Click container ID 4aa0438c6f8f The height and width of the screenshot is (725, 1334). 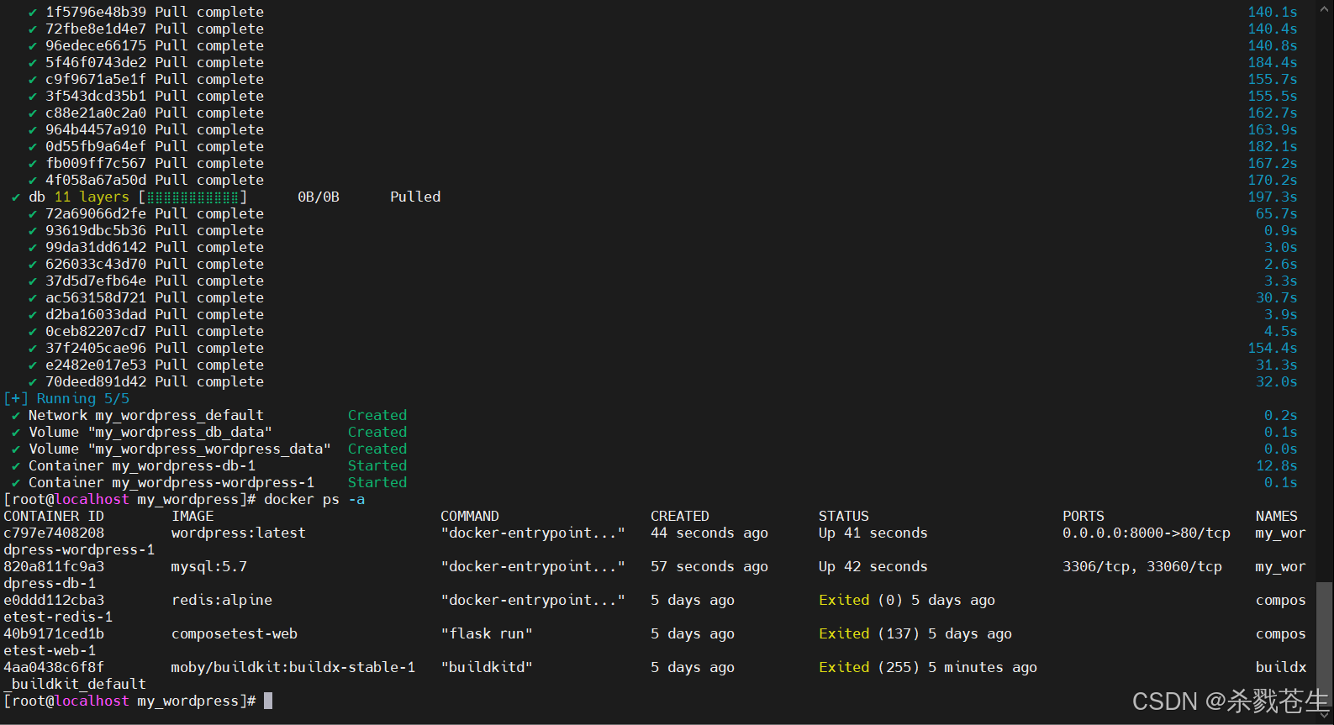(54, 667)
